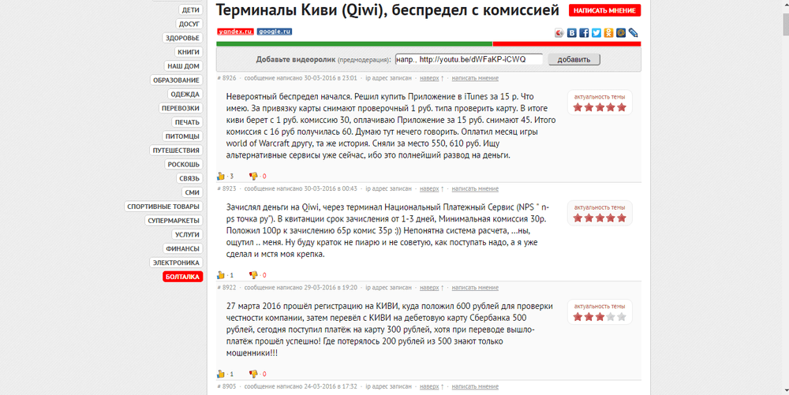
Task: Open the ОДЕЖДА category
Action: tap(185, 95)
